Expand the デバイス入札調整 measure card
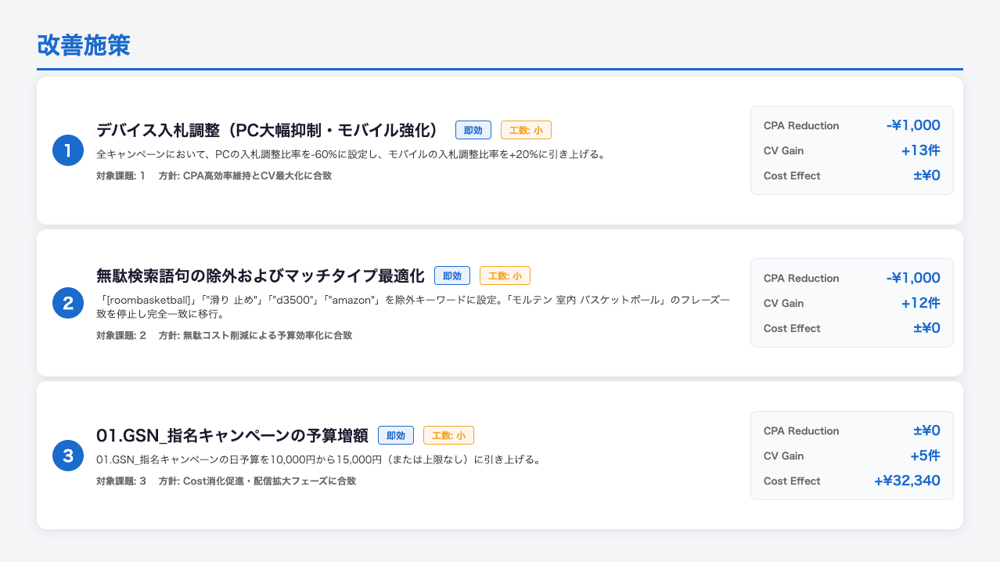Viewport: 1000px width, 562px height. click(x=499, y=150)
